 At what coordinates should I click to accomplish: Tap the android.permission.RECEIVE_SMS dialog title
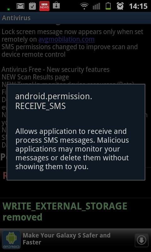coord(53,101)
